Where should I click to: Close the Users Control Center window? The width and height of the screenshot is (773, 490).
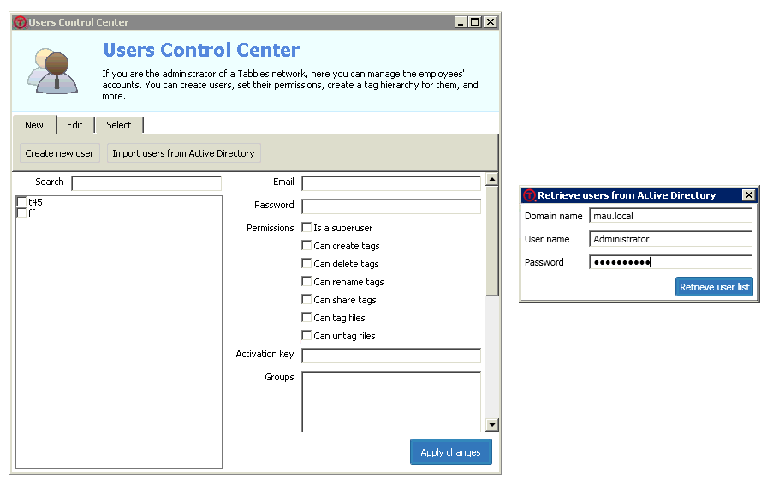(490, 22)
